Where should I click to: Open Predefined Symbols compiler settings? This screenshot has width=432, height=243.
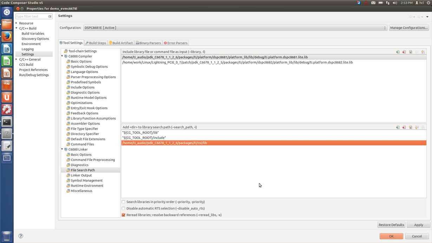click(x=86, y=82)
